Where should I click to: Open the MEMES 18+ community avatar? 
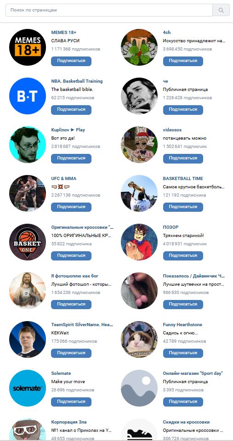28,47
